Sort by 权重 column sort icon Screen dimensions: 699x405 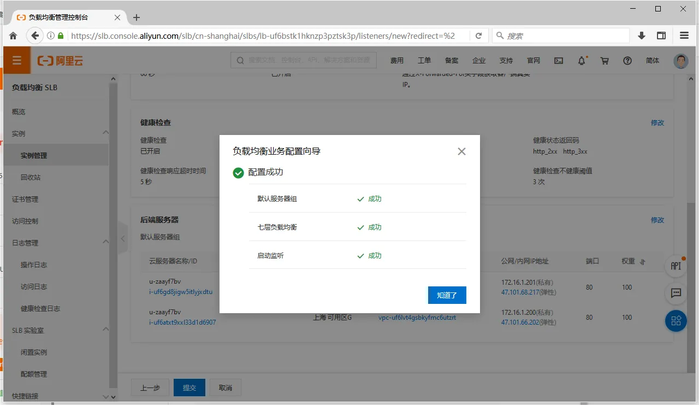(x=643, y=262)
